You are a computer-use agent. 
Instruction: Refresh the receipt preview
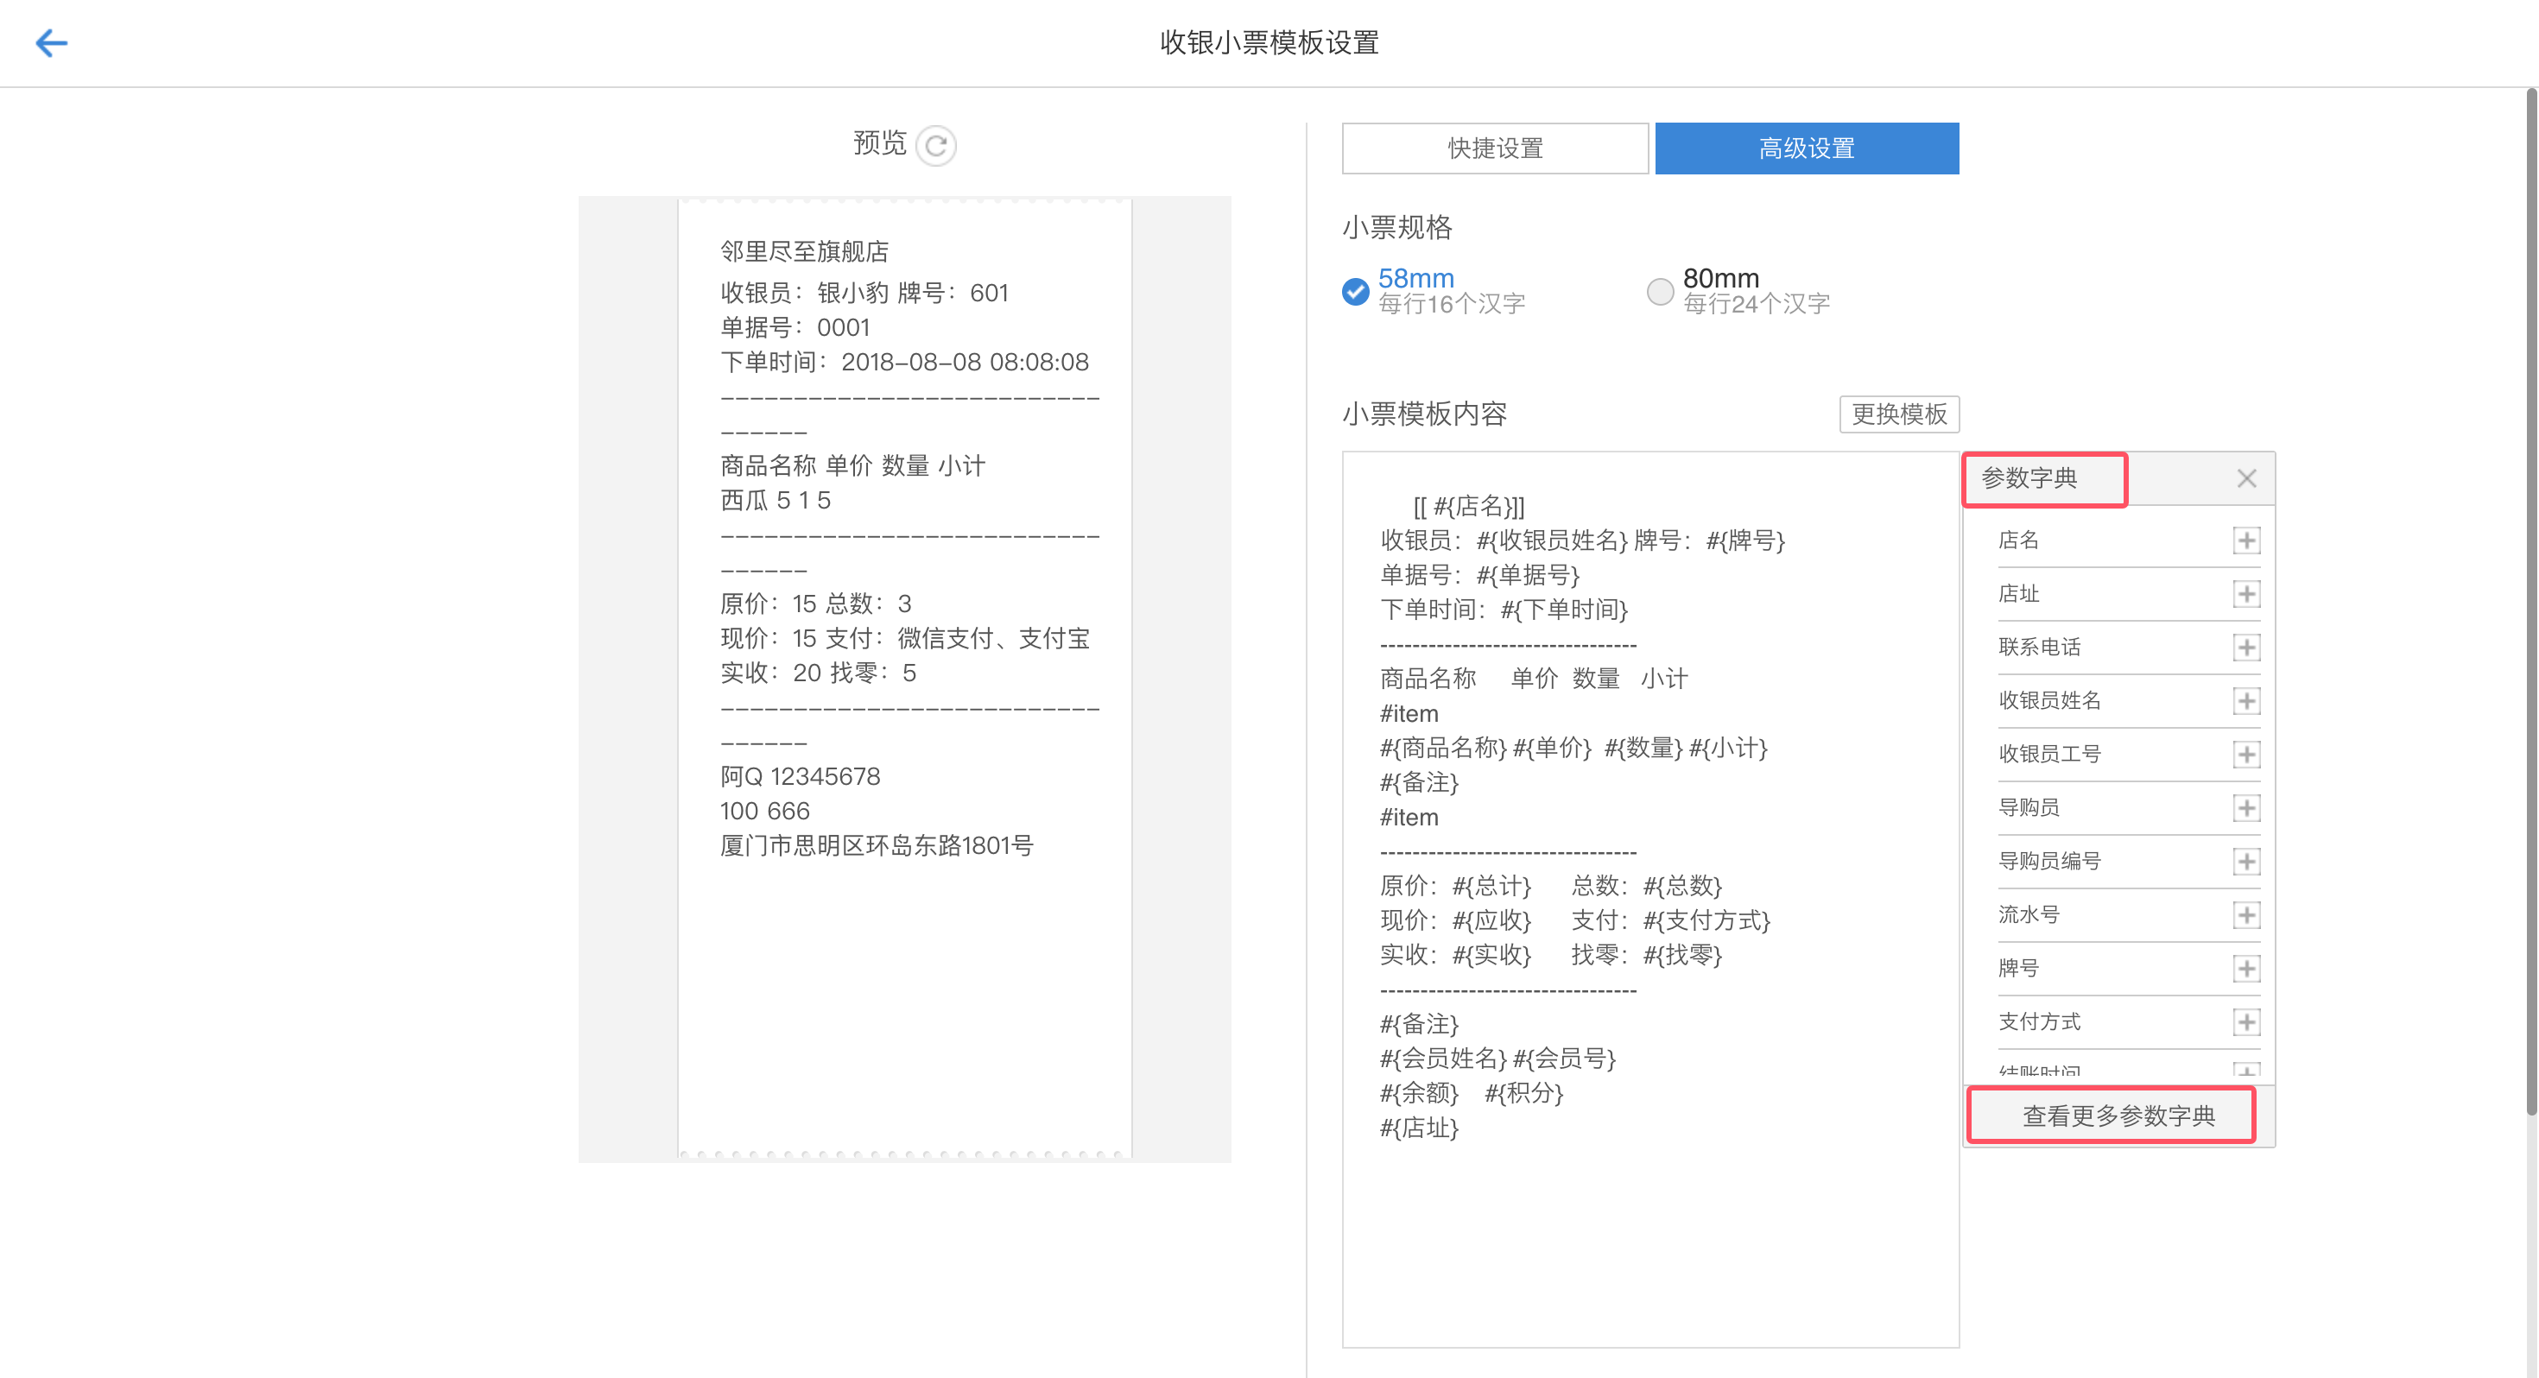pos(935,146)
